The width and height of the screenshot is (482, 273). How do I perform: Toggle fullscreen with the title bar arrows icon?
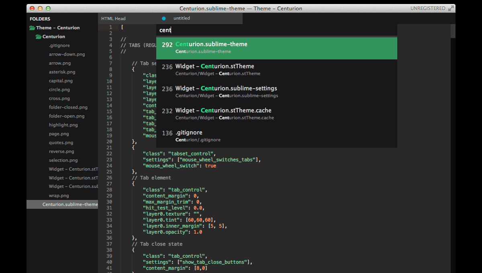pos(451,8)
